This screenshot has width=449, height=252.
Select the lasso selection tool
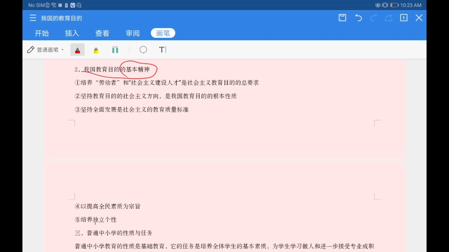click(x=143, y=50)
